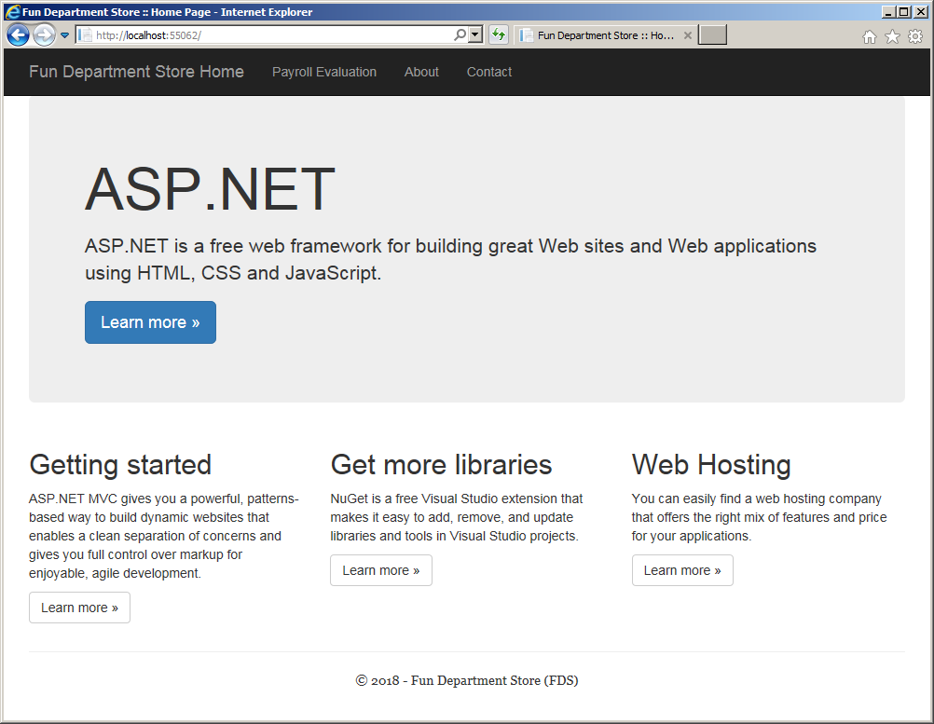Click Learn more under Getting started
934x724 pixels.
tap(79, 608)
